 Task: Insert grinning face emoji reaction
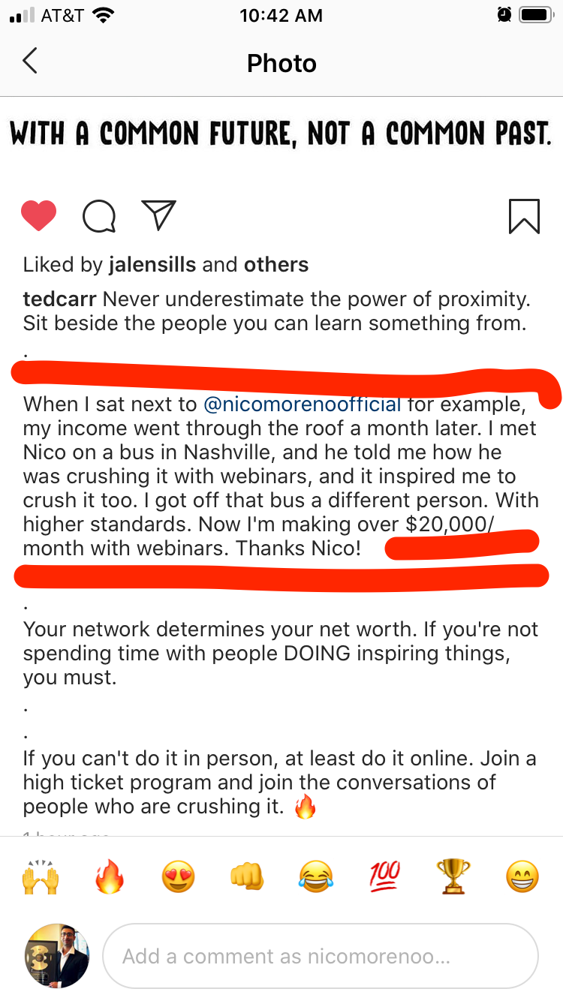tap(522, 876)
